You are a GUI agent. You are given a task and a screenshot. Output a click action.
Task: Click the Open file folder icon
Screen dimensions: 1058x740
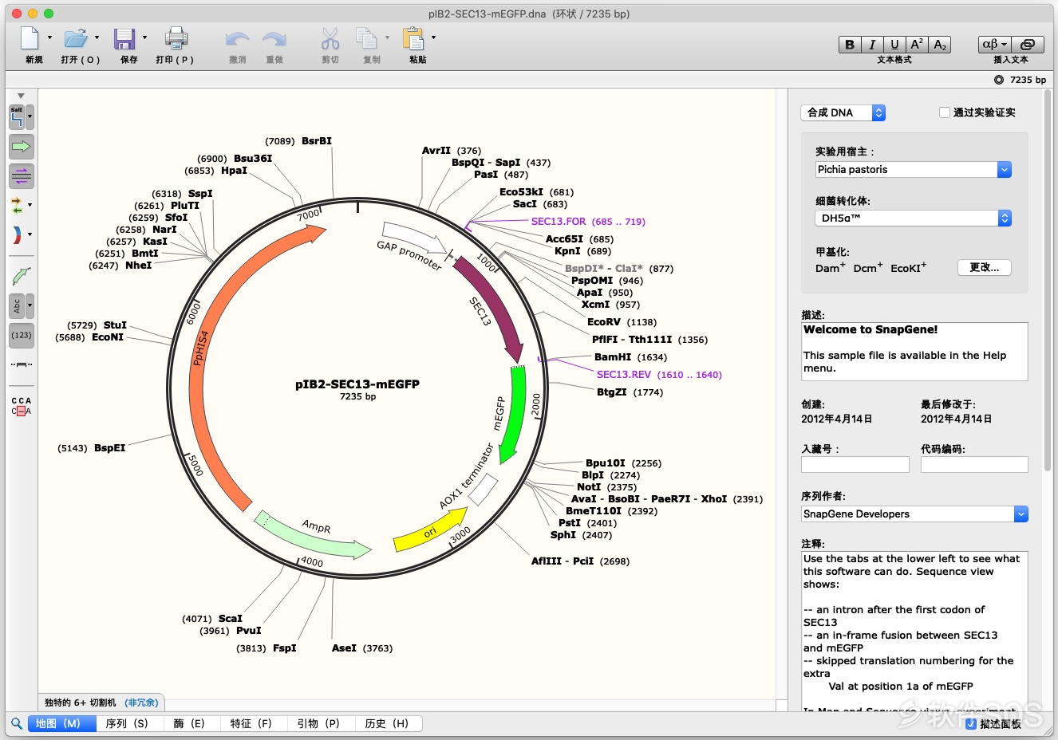point(76,38)
